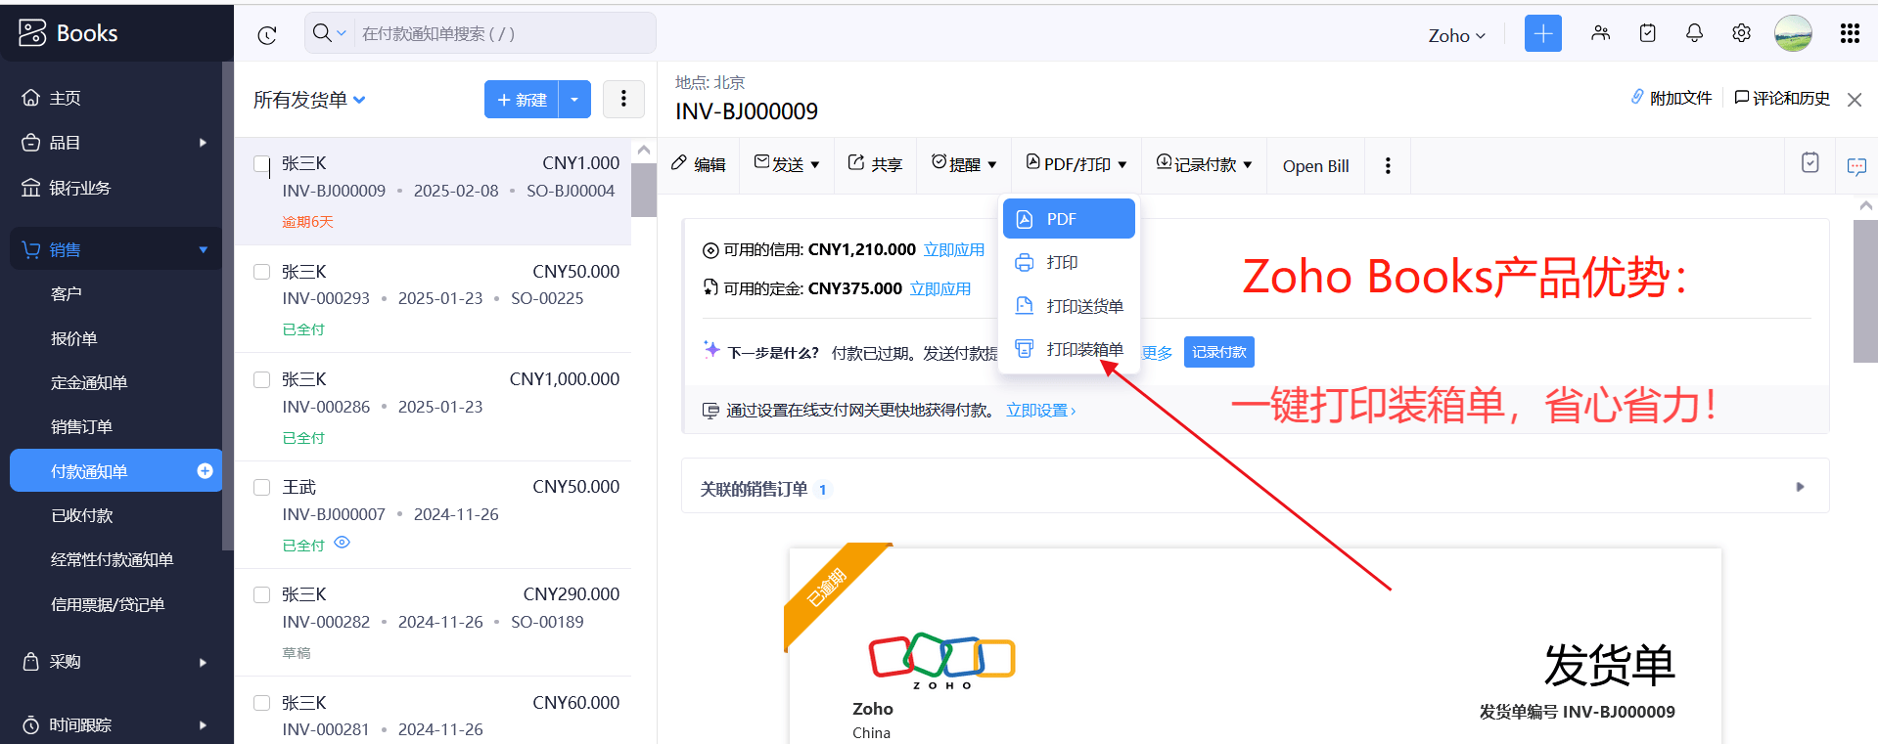Select 打印送货单 in the dropdown menu
This screenshot has height=744, width=1878.
coord(1084,306)
